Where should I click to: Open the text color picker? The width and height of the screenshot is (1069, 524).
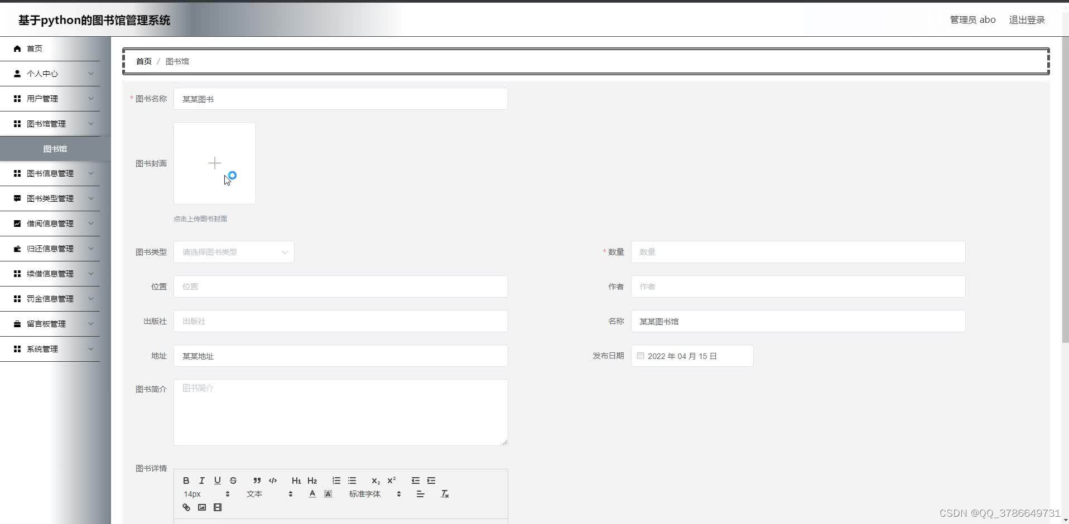pyautogui.click(x=312, y=494)
